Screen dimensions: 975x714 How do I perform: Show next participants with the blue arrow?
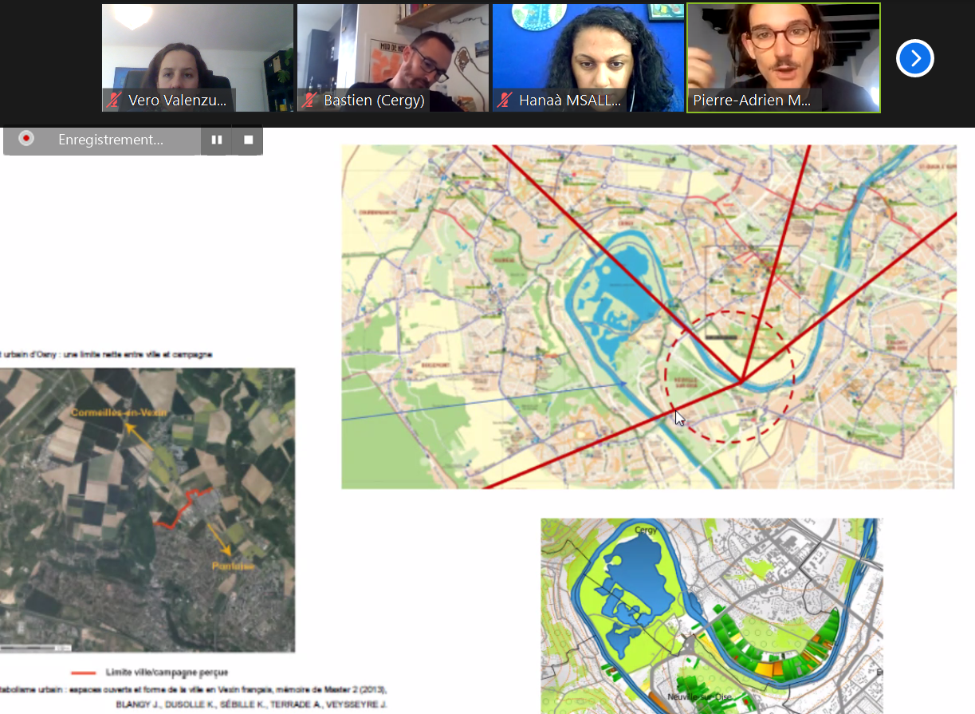pyautogui.click(x=914, y=58)
